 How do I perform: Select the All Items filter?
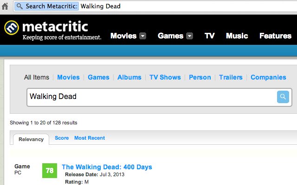pyautogui.click(x=37, y=77)
